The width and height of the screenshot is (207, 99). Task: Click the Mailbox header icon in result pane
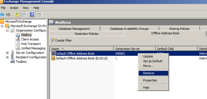coord(51,22)
